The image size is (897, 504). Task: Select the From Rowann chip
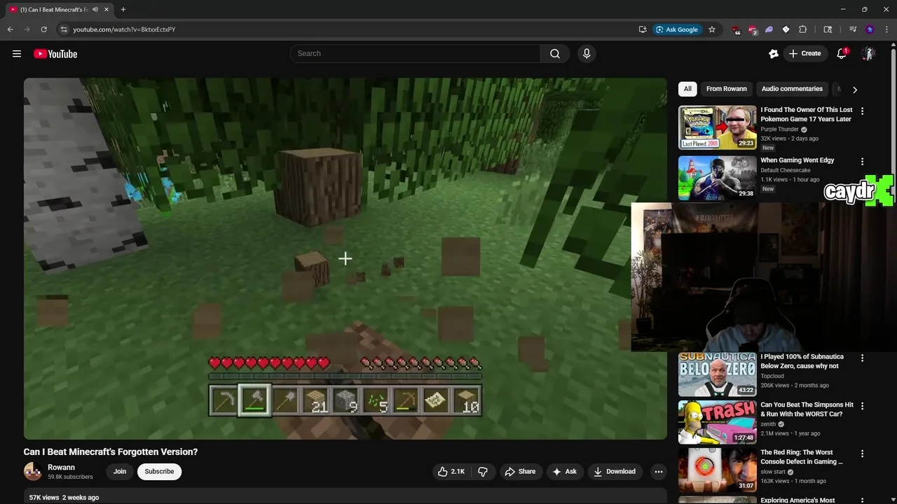click(x=727, y=89)
